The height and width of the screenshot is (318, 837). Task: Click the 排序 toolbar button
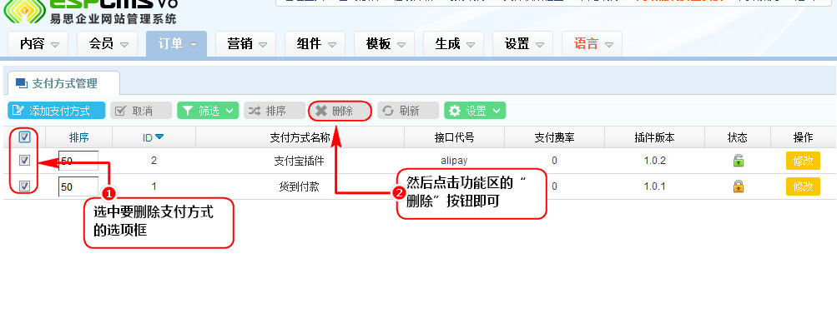click(275, 111)
